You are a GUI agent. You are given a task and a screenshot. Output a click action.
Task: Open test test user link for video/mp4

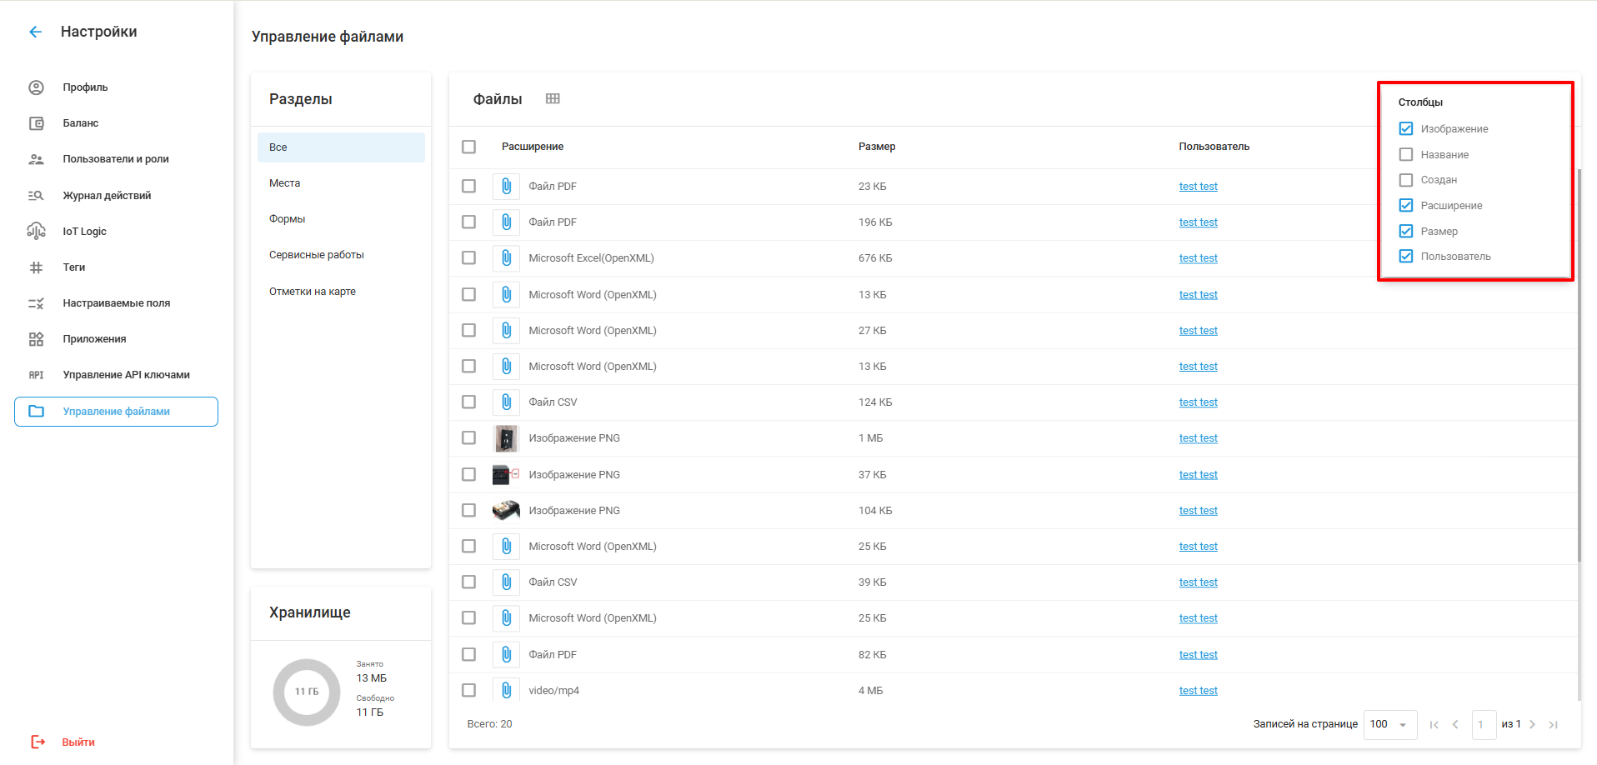(1198, 691)
